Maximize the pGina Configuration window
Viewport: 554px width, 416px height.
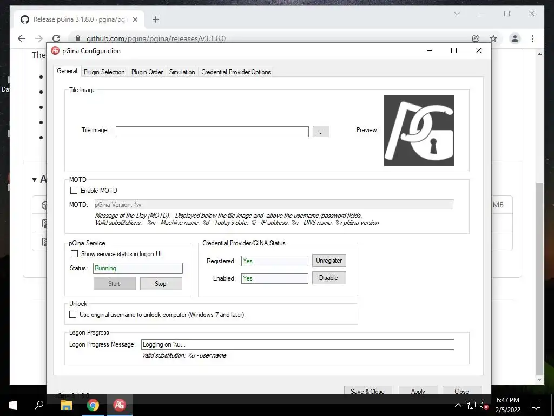pos(454,50)
